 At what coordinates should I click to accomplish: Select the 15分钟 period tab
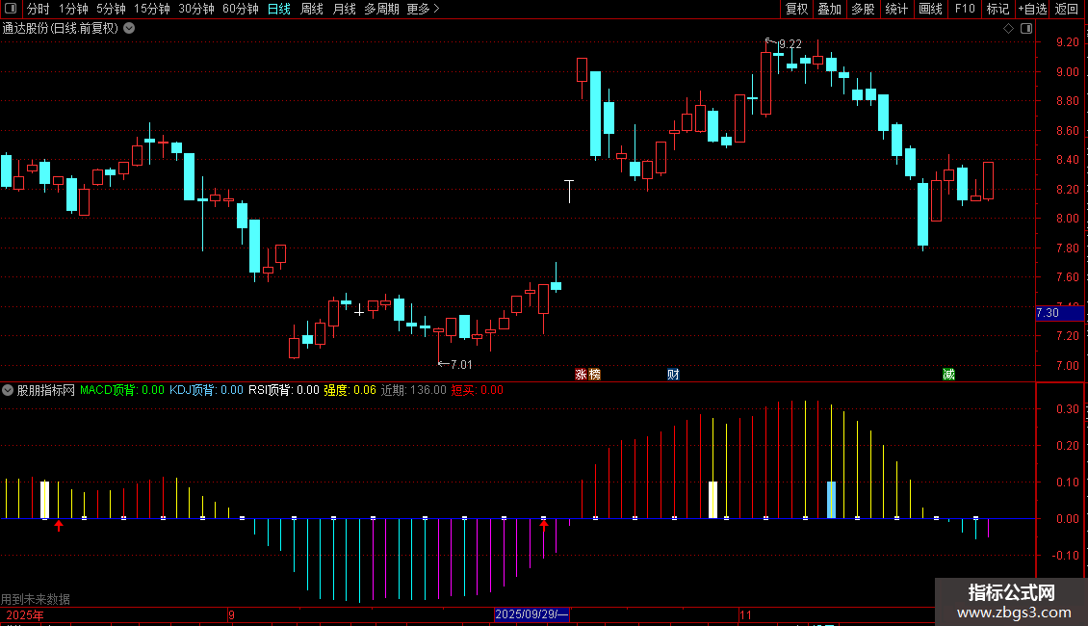(151, 9)
